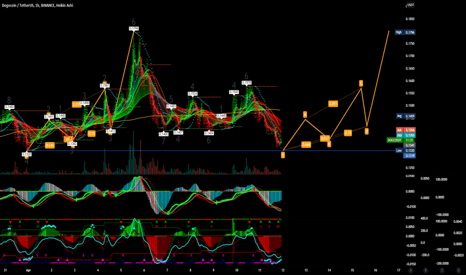Screen dimensions: 466x275
Task: Click the 0.1480 pivot label under 8
Action: coord(9,106)
